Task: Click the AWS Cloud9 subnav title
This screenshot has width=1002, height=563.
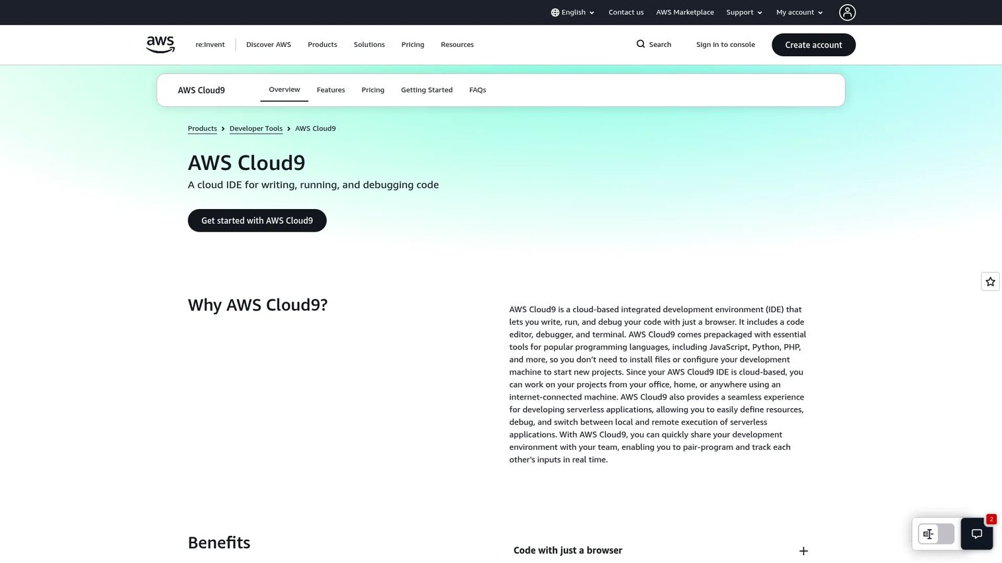Action: 201,90
